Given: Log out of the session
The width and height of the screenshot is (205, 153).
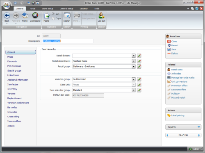Looking at the screenshot, I should 101,17.
